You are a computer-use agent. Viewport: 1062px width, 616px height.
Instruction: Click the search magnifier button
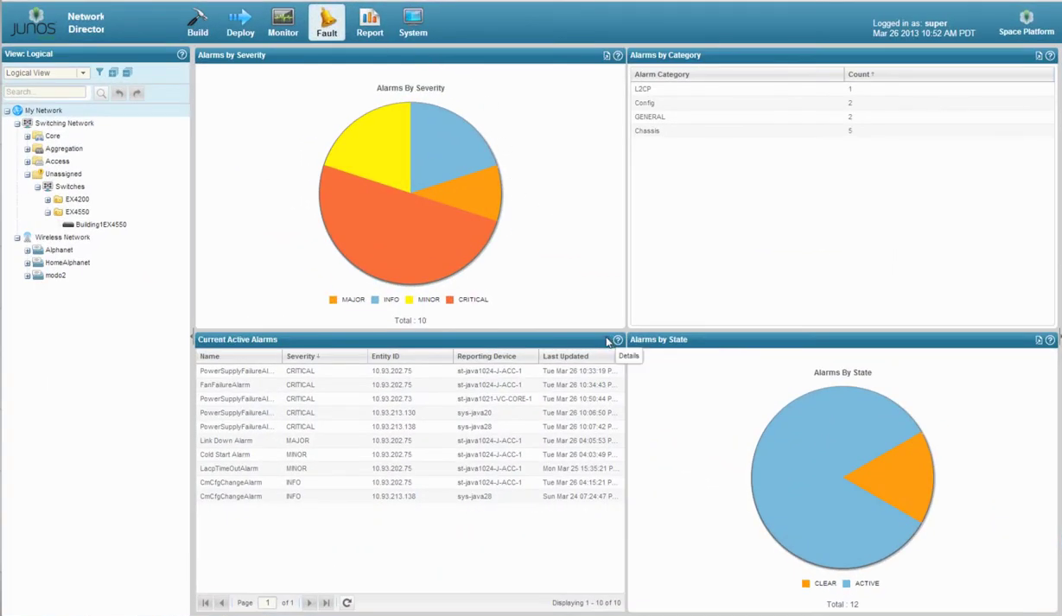click(101, 92)
